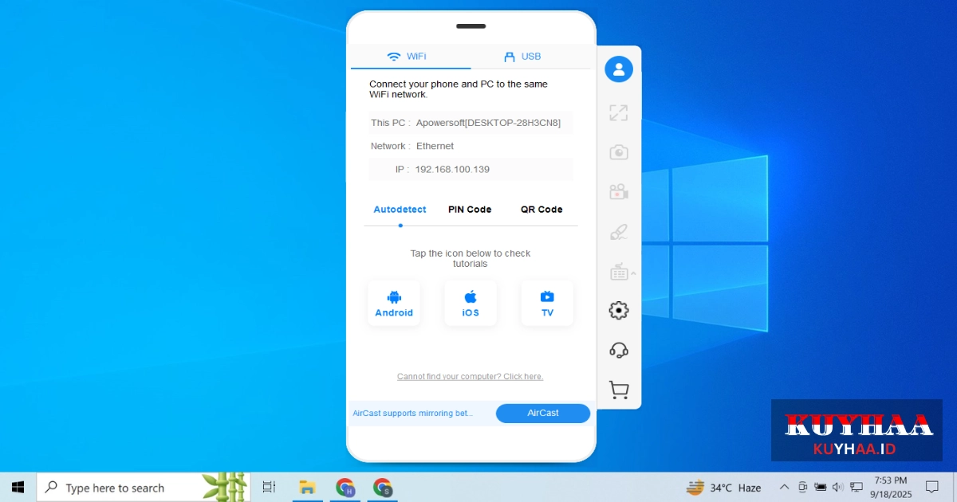957x502 pixels.
Task: Click the battery tray icon
Action: pos(820,487)
